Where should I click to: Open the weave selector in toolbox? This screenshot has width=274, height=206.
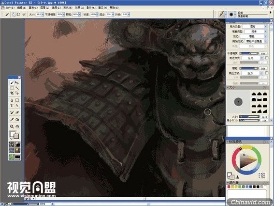click(17, 150)
